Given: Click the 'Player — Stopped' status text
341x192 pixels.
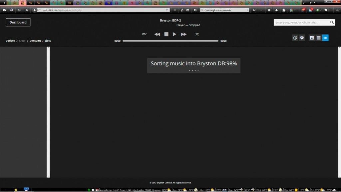Looking at the screenshot, I should (188, 25).
